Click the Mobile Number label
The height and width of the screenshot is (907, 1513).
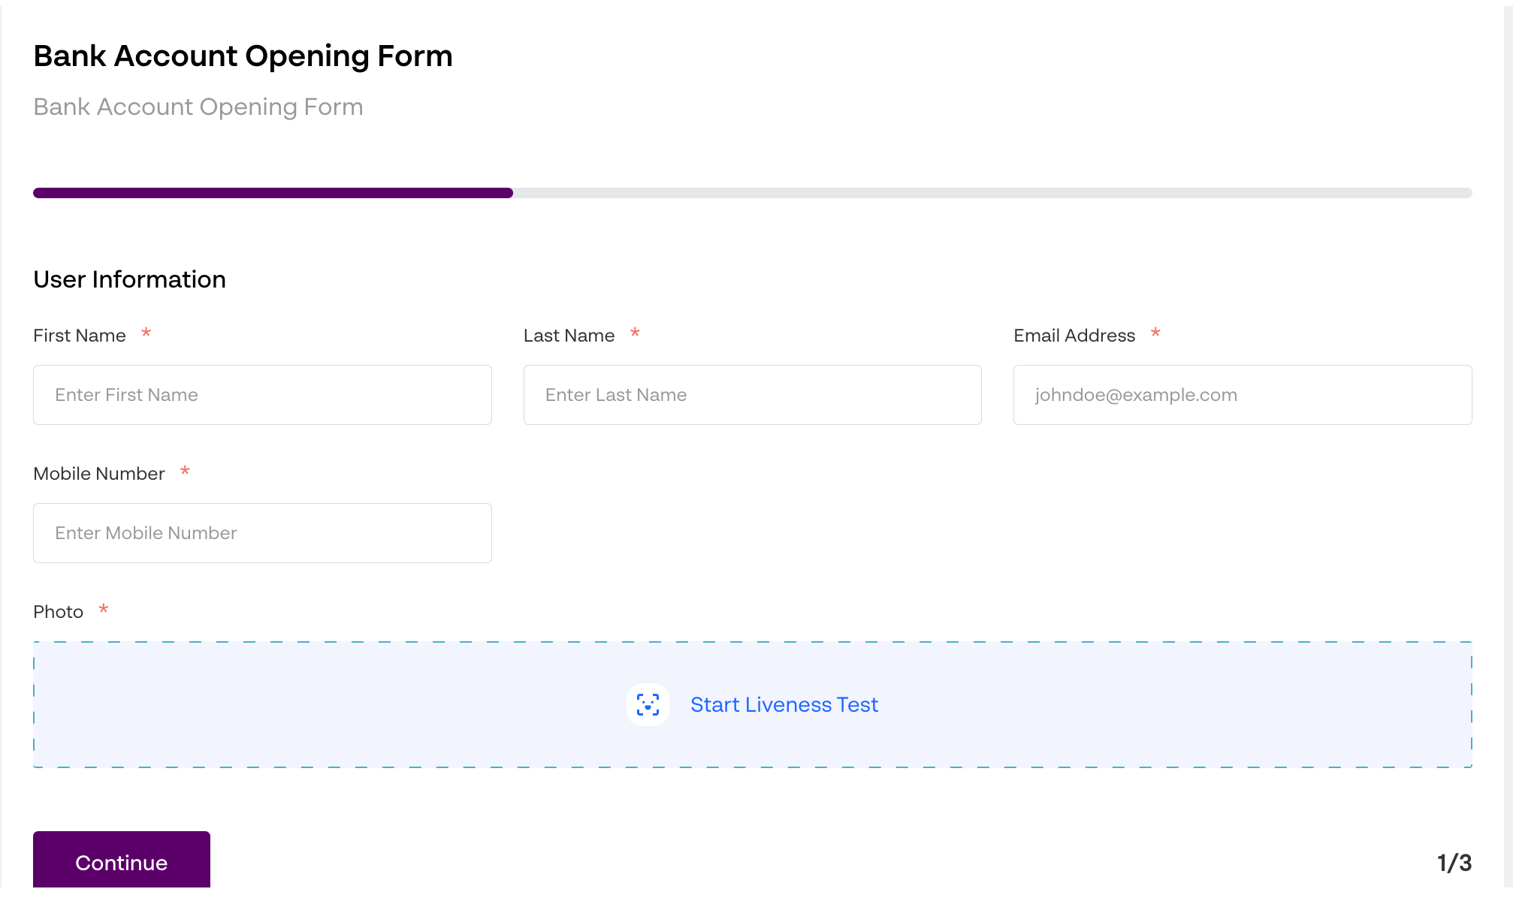[99, 474]
